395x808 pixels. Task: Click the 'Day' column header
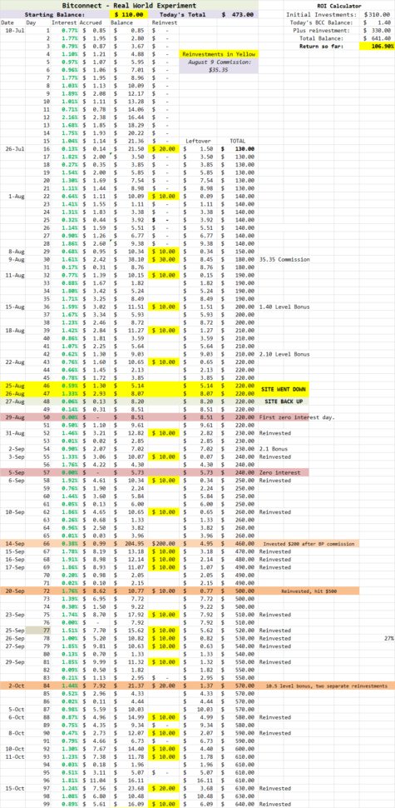coord(32,22)
